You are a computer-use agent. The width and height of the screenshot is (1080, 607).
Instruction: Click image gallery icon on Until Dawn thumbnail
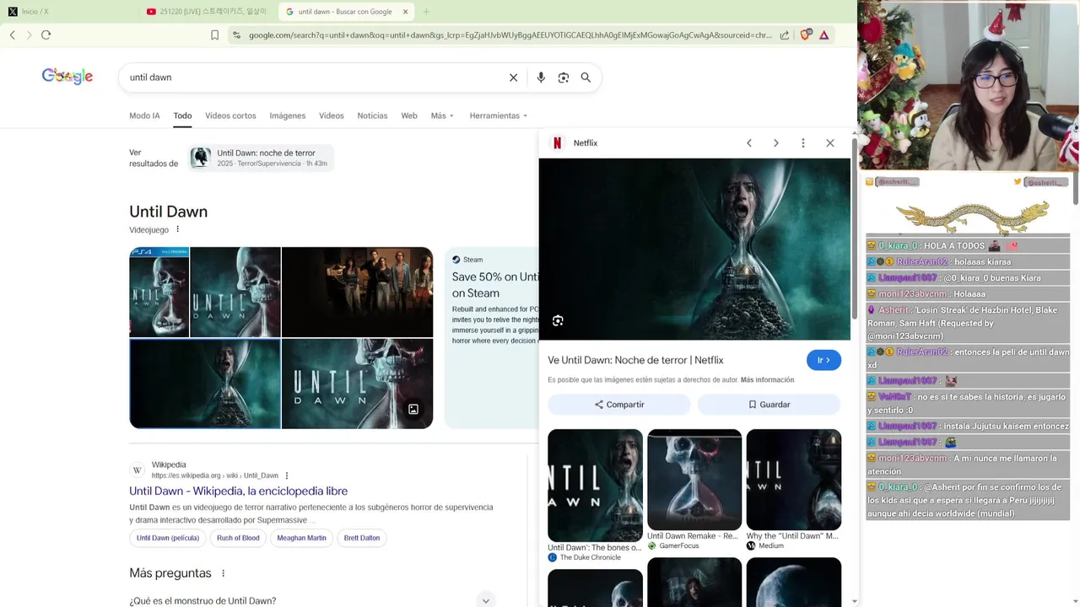pos(413,409)
